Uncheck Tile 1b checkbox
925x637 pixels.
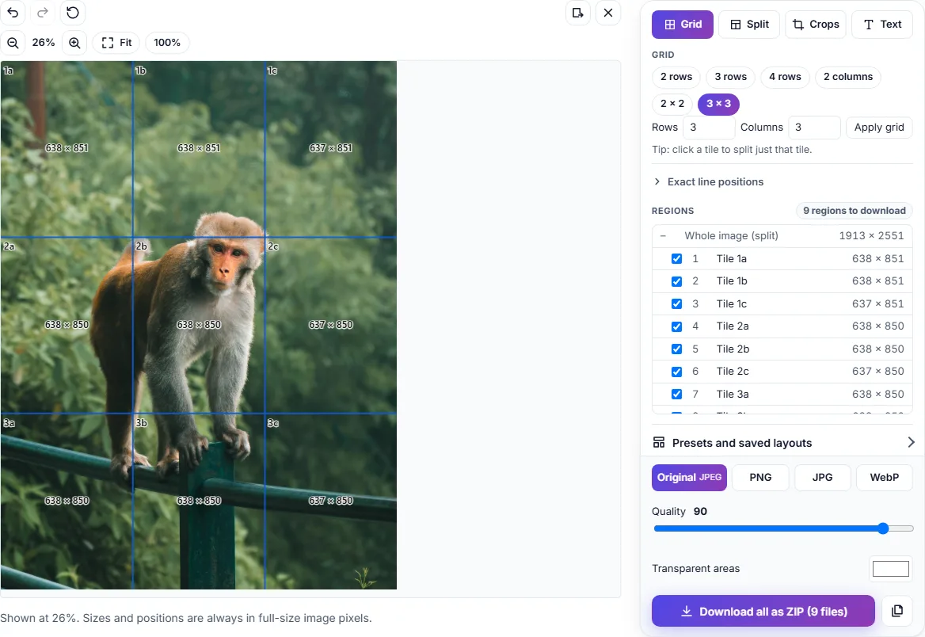(x=676, y=281)
